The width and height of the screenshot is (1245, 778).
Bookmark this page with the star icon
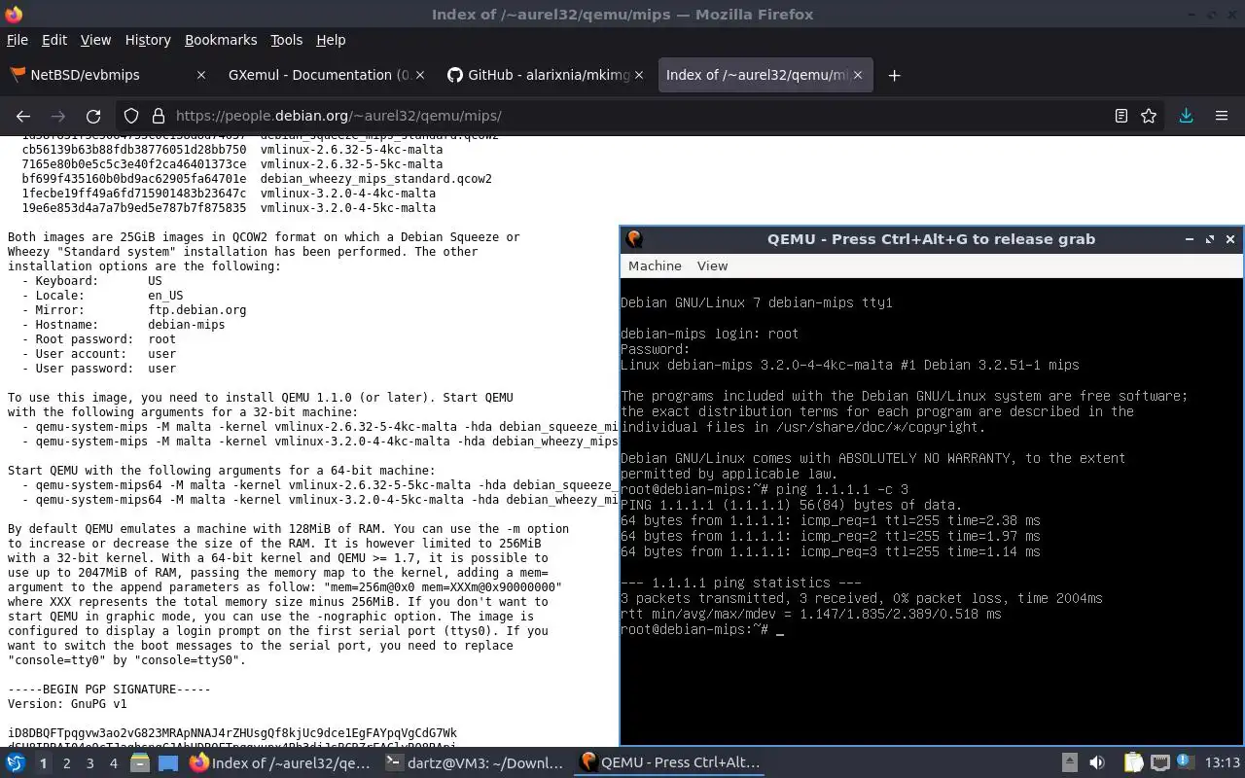click(1149, 116)
